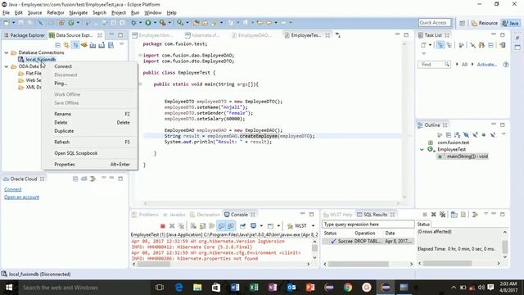
Task: Click Remove Launch X icon in Console
Action: [172, 226]
